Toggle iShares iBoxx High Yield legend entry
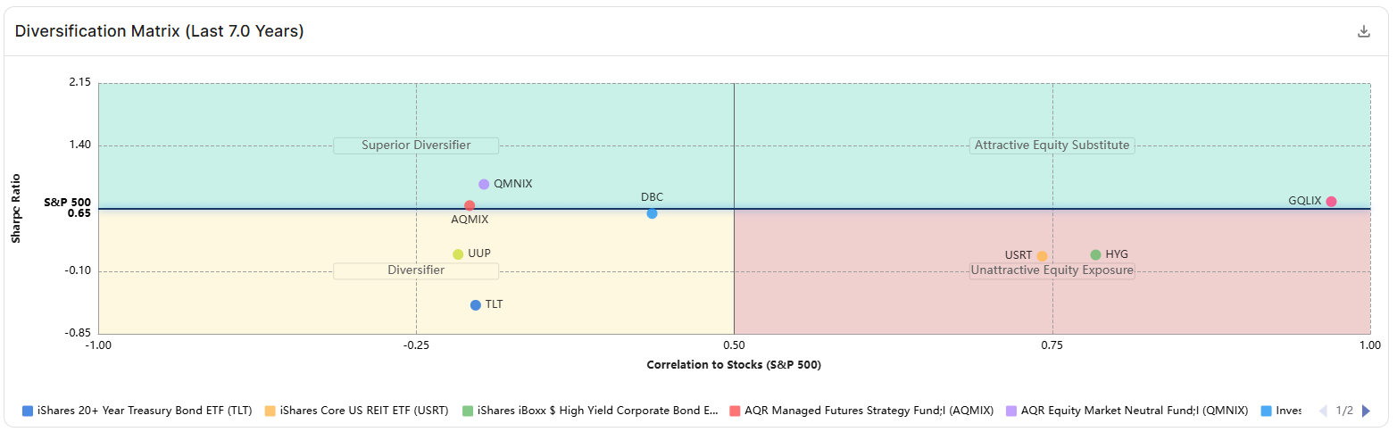The image size is (1397, 432). coord(590,411)
